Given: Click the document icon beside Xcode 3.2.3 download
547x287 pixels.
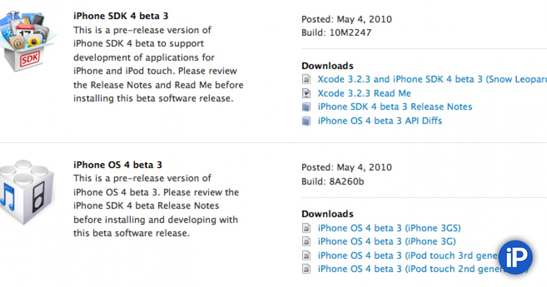Looking at the screenshot, I should [x=307, y=79].
